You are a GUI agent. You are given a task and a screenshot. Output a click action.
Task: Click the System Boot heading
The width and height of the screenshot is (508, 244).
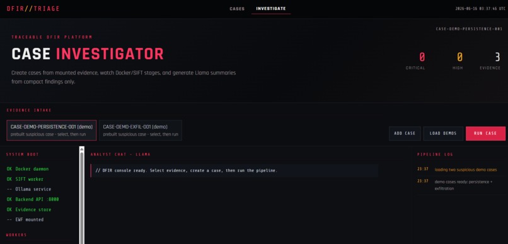[x=22, y=154]
